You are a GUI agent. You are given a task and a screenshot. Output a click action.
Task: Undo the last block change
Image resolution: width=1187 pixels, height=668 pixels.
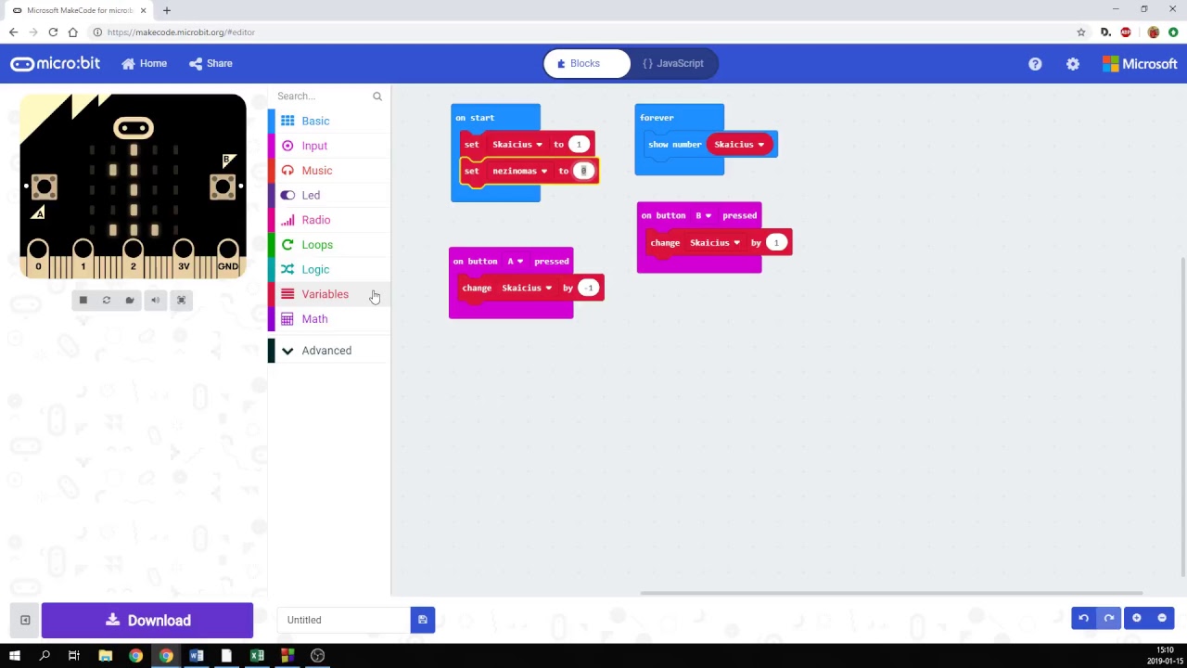1083,618
